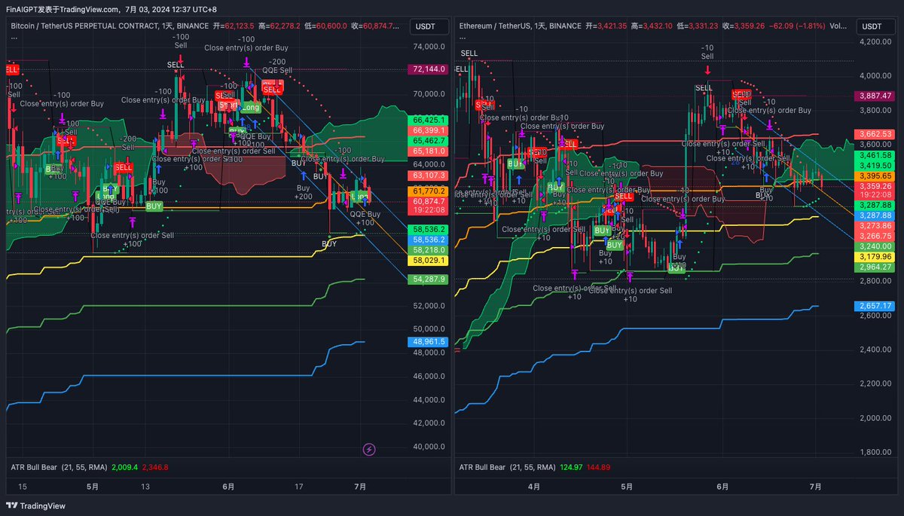Viewport: 904px width, 516px height.
Task: Click the 66,399.1 red price label
Action: (428, 130)
